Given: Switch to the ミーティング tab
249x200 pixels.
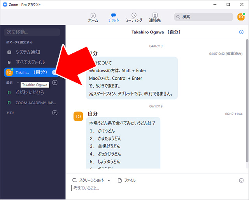Looking at the screenshot, I should coord(133,17).
